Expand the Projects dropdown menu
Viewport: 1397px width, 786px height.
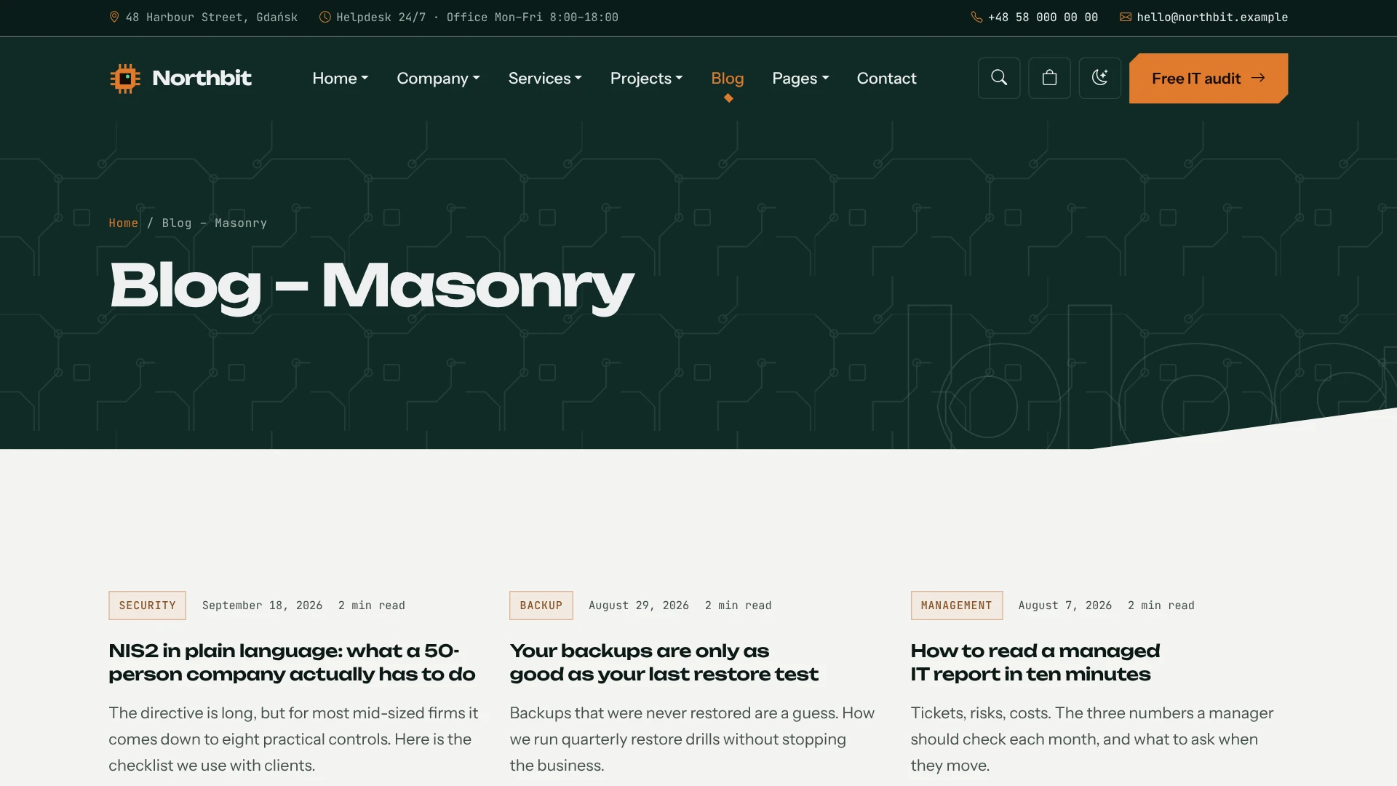pos(646,78)
